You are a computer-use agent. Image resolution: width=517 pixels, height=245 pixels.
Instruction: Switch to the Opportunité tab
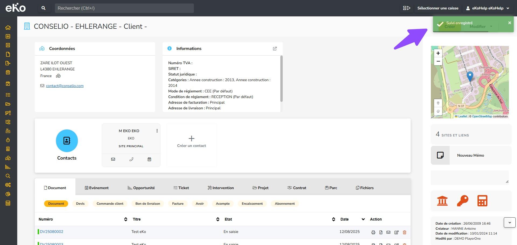pos(141,188)
